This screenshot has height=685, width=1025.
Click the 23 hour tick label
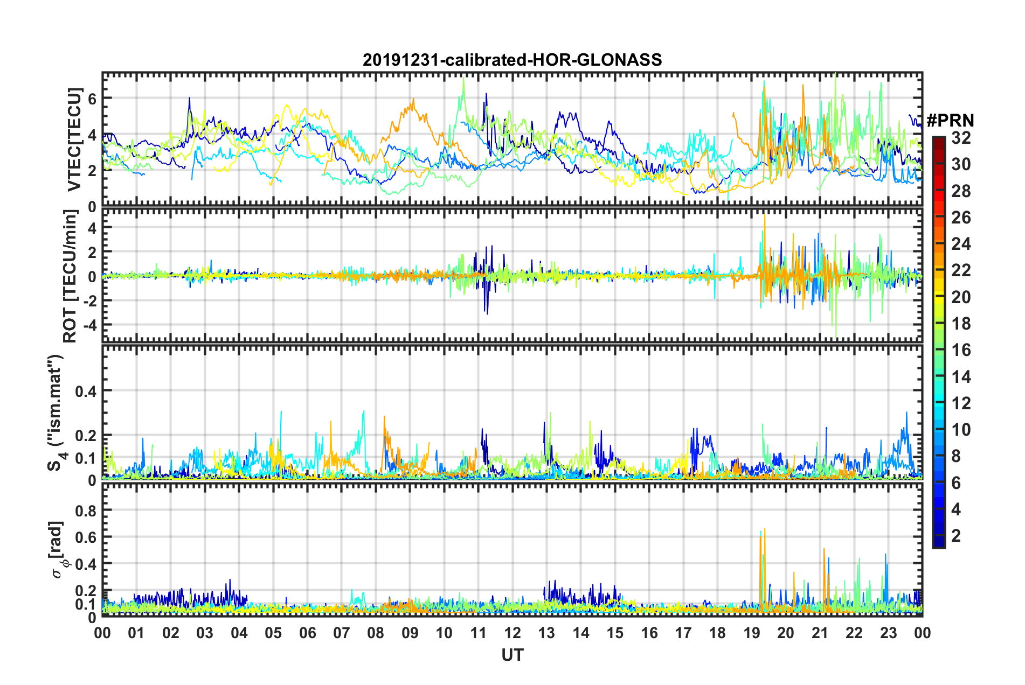[x=888, y=633]
